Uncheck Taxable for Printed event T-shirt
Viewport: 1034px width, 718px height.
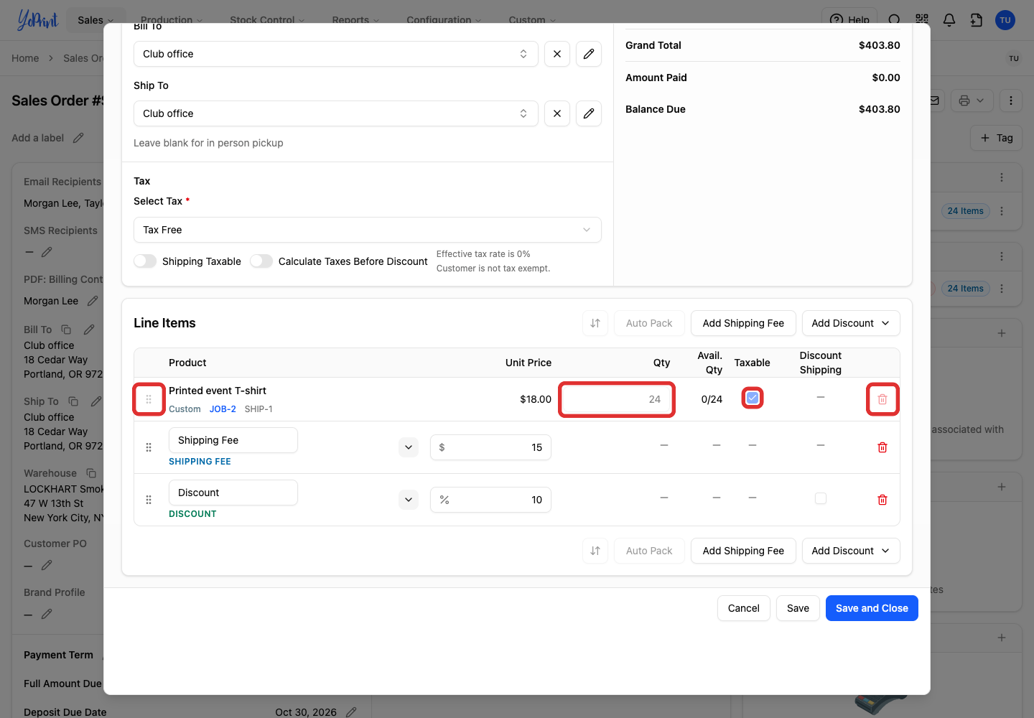(753, 398)
